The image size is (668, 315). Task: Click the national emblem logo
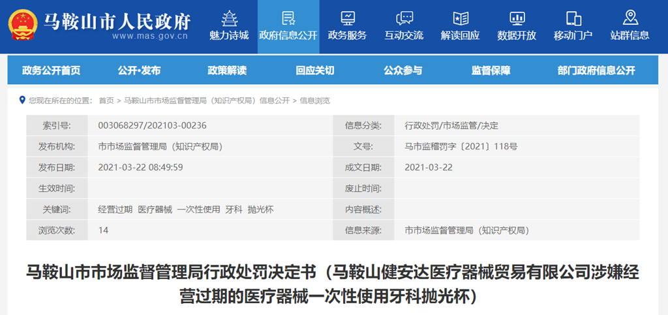click(x=22, y=25)
